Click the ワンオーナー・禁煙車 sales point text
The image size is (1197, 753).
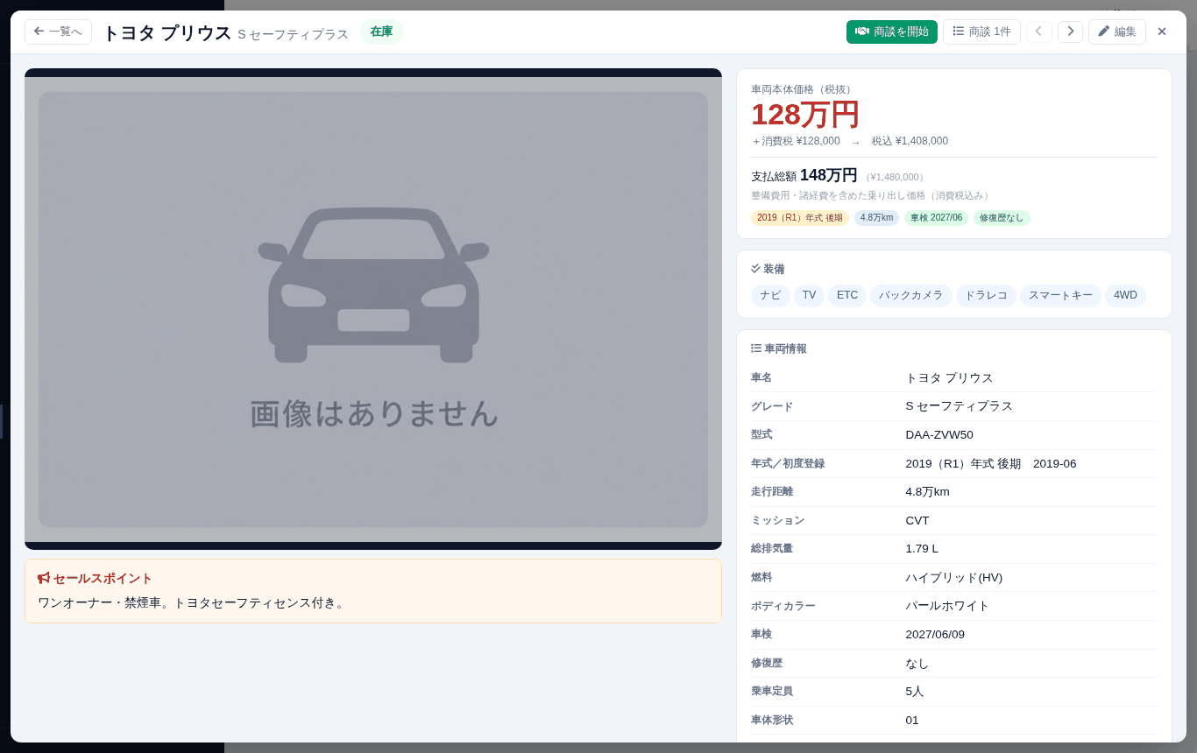click(x=192, y=603)
